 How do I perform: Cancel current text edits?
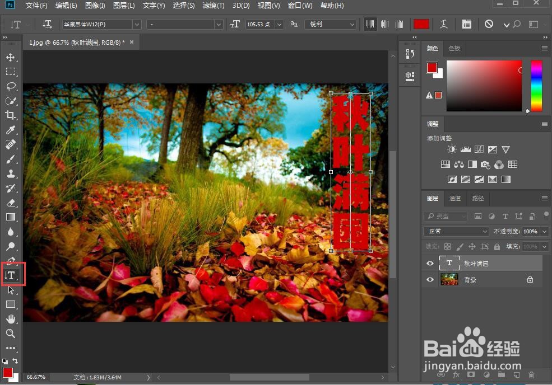(489, 24)
